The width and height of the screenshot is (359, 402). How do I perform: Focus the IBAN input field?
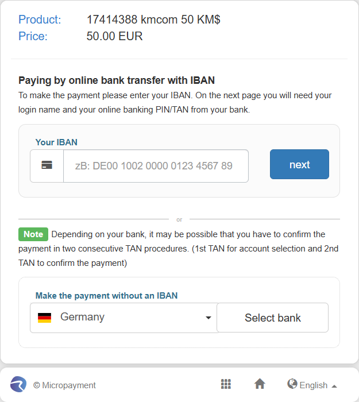click(x=156, y=166)
